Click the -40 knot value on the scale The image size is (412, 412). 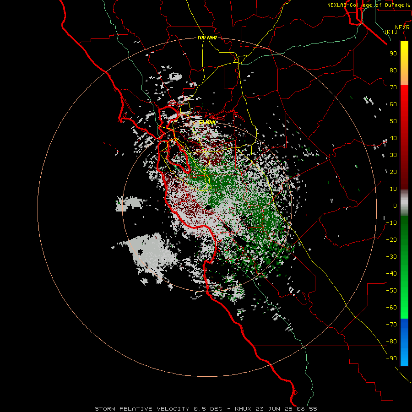click(391, 274)
